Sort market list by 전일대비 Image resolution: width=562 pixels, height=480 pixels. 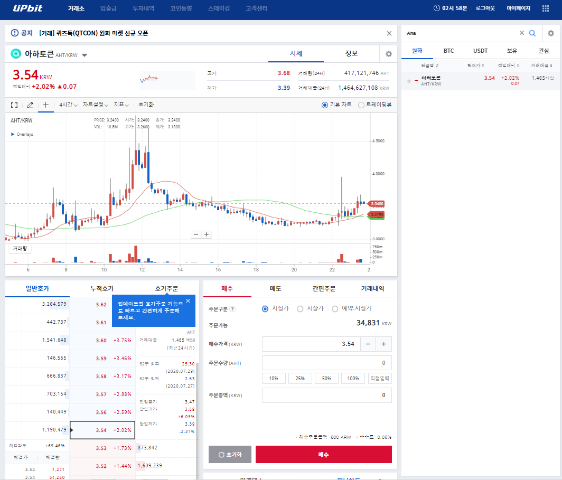coord(508,65)
